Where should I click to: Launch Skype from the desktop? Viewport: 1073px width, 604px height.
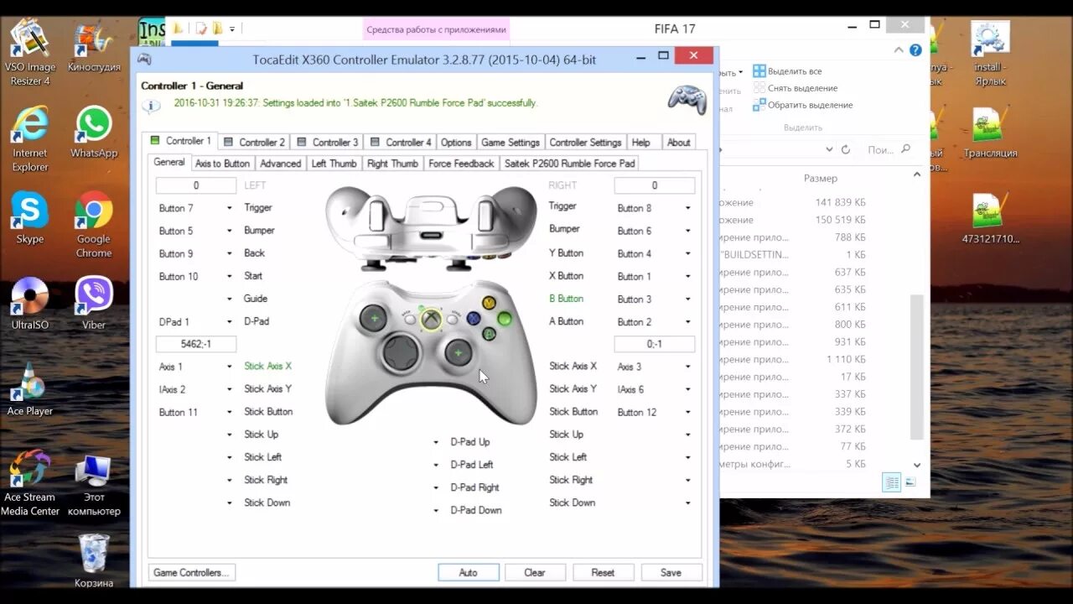click(x=30, y=218)
